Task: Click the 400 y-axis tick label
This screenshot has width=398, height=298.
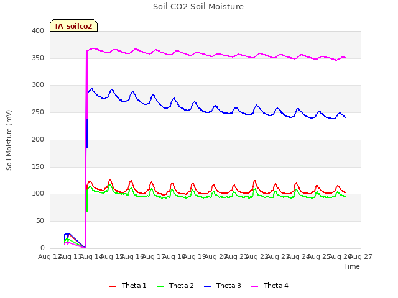Action: point(38,30)
